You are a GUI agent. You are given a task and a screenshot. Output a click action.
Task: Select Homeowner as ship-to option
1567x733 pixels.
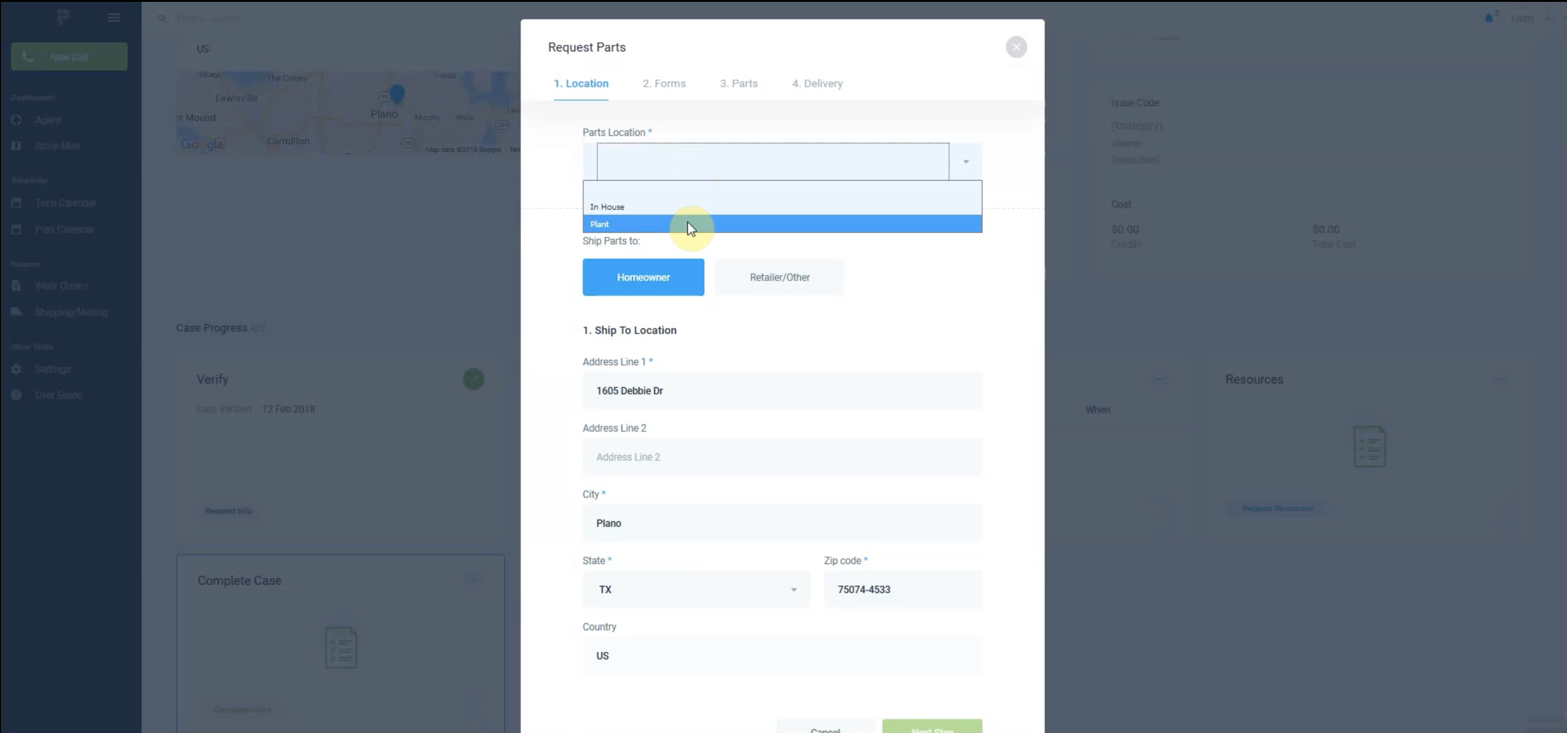tap(643, 277)
